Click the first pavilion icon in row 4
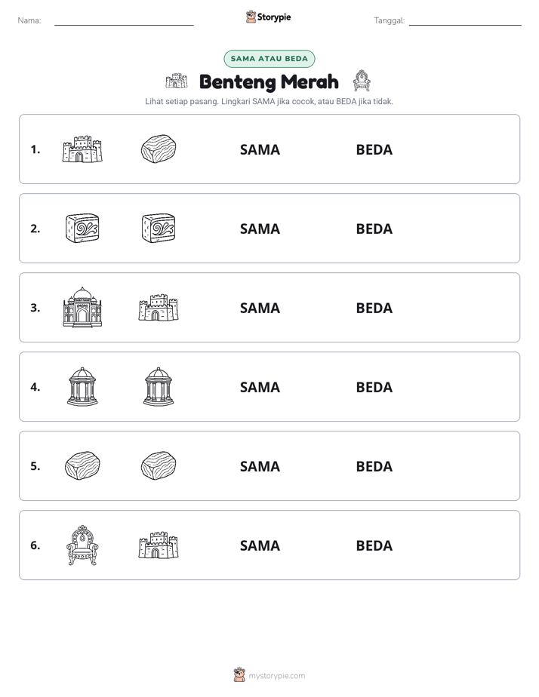This screenshot has height=697, width=539. [x=82, y=386]
